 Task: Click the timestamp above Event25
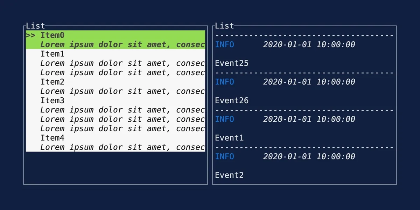click(309, 45)
